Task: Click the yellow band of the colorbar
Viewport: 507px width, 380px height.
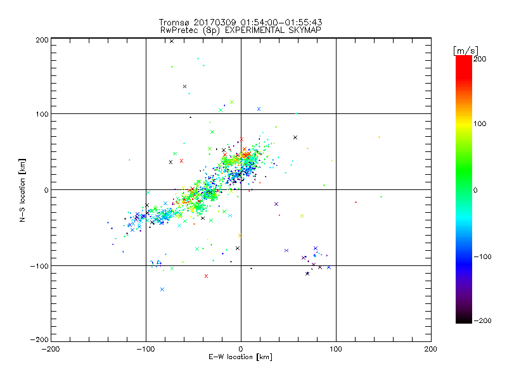Action: (464, 123)
